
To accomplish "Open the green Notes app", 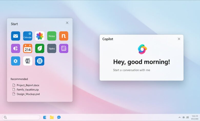I will point(52,36).
